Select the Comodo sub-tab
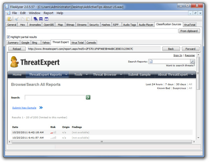 (91, 42)
